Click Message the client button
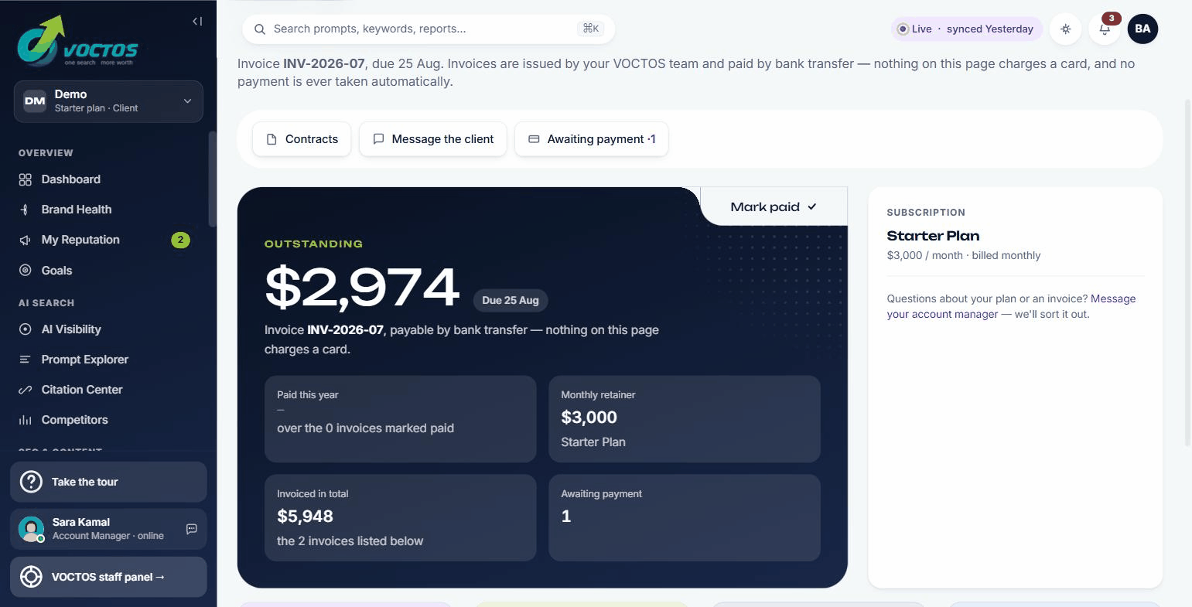Image resolution: width=1192 pixels, height=607 pixels. tap(433, 139)
